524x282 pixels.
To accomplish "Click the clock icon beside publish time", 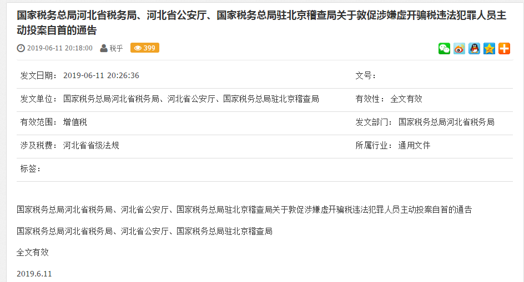I will click(x=21, y=48).
